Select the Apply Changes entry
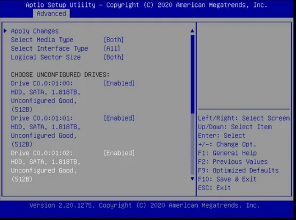The image size is (296, 220). [x=35, y=31]
